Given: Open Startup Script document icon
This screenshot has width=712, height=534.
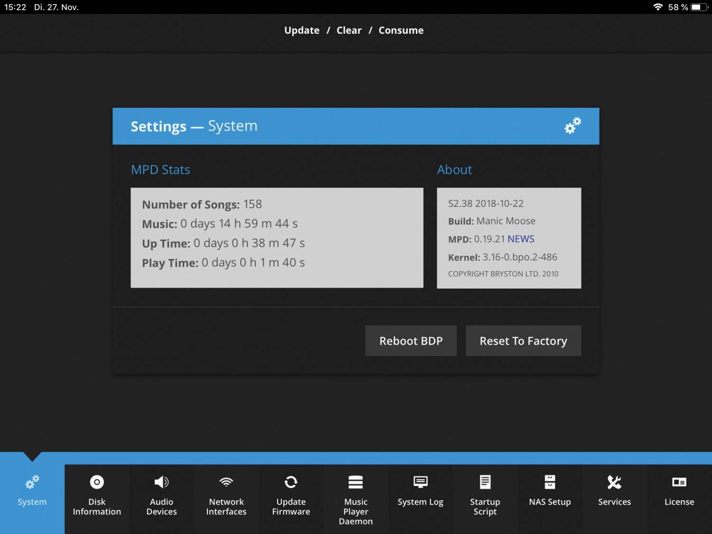Looking at the screenshot, I should 485,482.
